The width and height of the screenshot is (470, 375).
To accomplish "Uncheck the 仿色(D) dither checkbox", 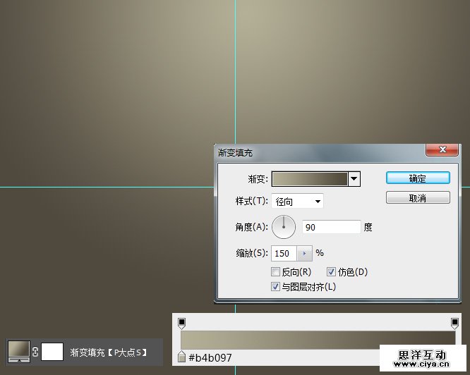I will (331, 272).
